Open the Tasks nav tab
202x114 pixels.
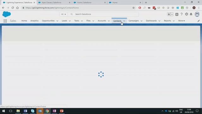tap(77, 21)
